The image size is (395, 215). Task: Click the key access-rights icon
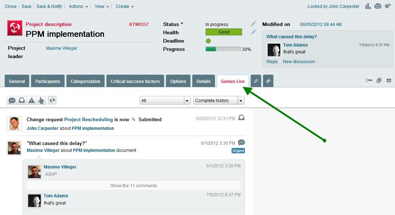coord(369,80)
